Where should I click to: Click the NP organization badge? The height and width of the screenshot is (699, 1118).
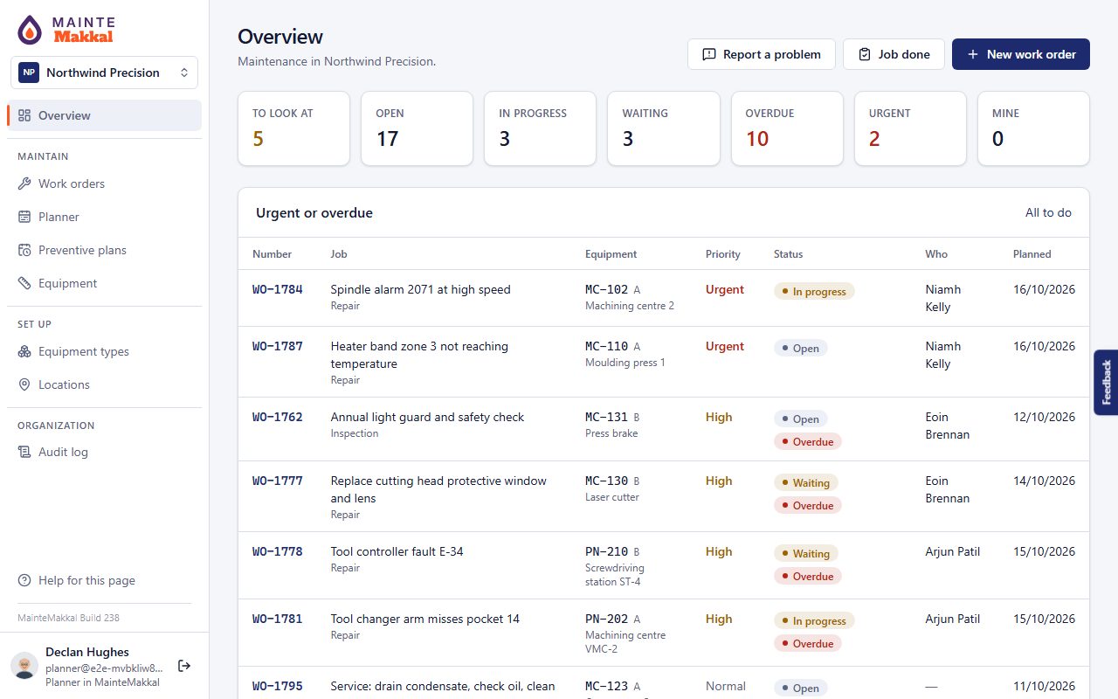(29, 73)
